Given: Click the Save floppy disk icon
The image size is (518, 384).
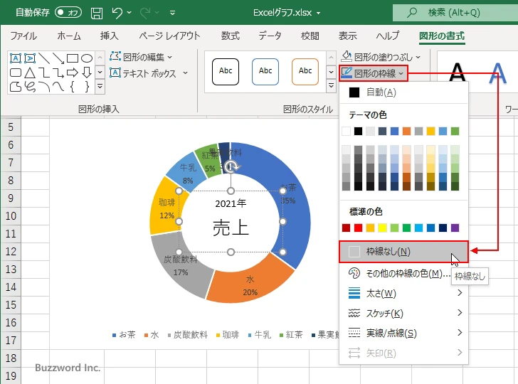Looking at the screenshot, I should pyautogui.click(x=97, y=13).
